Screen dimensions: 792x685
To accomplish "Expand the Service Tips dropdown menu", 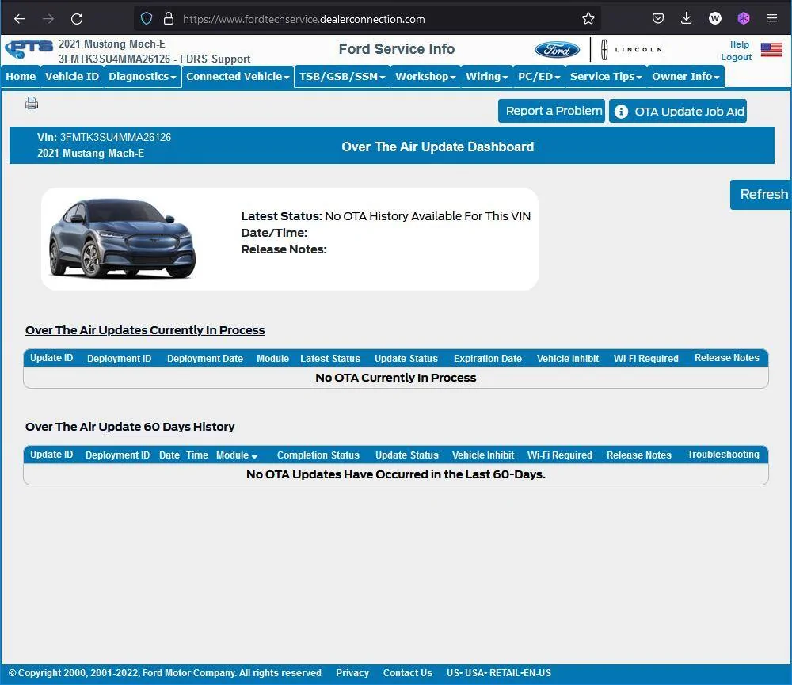I will tap(606, 76).
